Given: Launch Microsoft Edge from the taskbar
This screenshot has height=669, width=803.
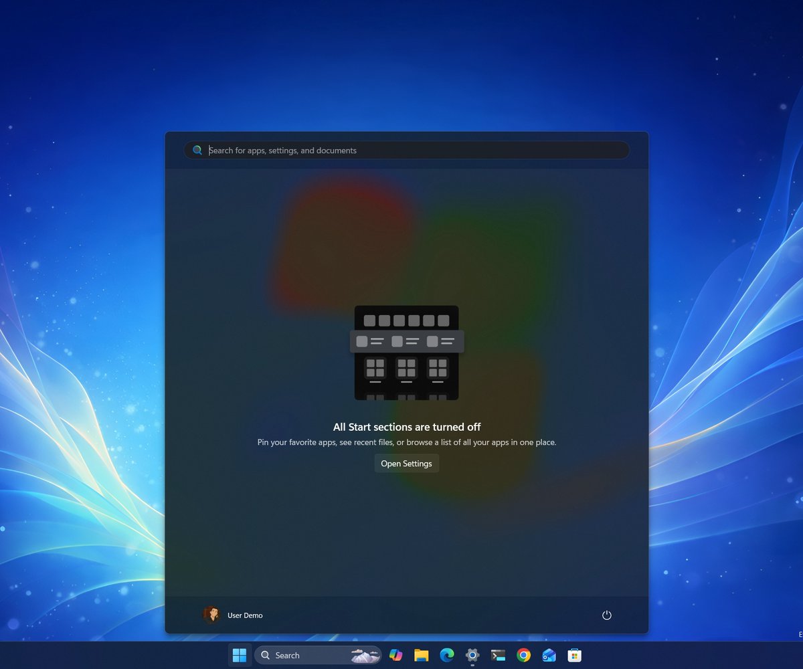Looking at the screenshot, I should click(x=447, y=655).
